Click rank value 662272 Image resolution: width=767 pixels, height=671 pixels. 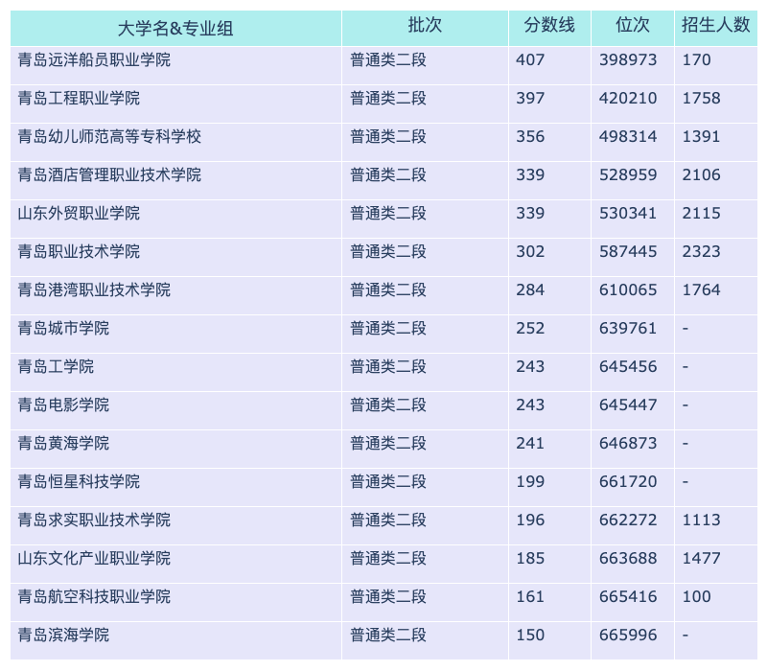(x=628, y=520)
